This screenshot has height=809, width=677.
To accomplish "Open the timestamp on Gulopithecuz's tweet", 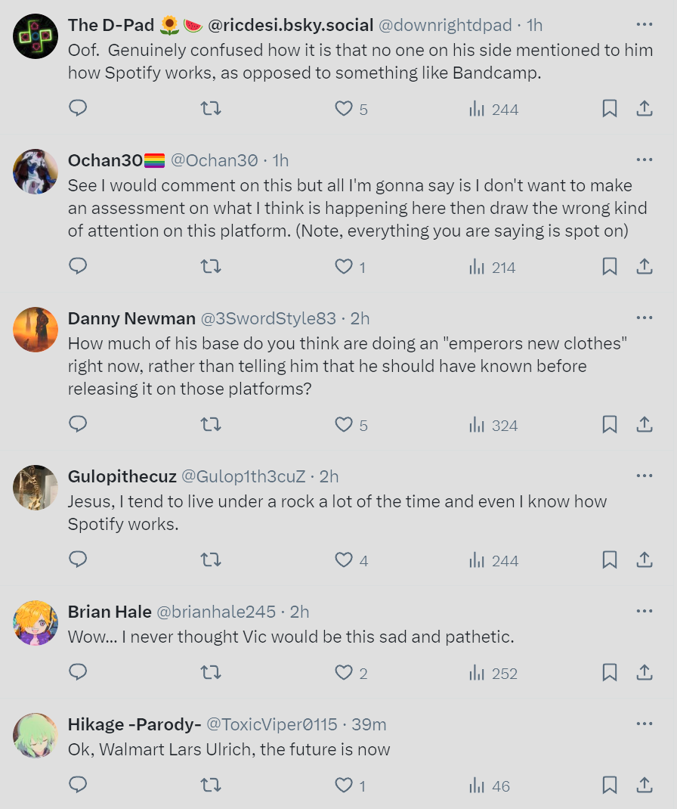I will [x=329, y=476].
